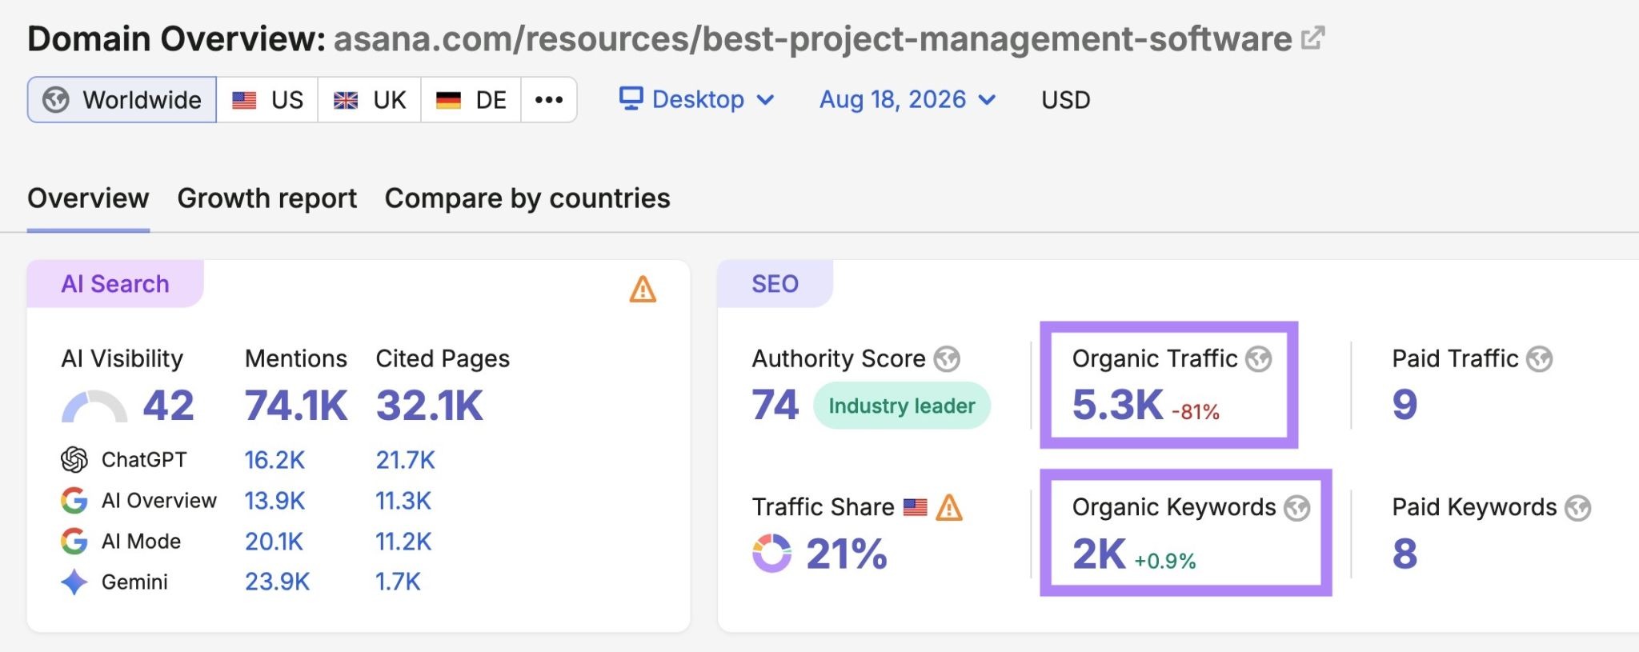Click the warning icon beside Traffic Share

point(949,507)
